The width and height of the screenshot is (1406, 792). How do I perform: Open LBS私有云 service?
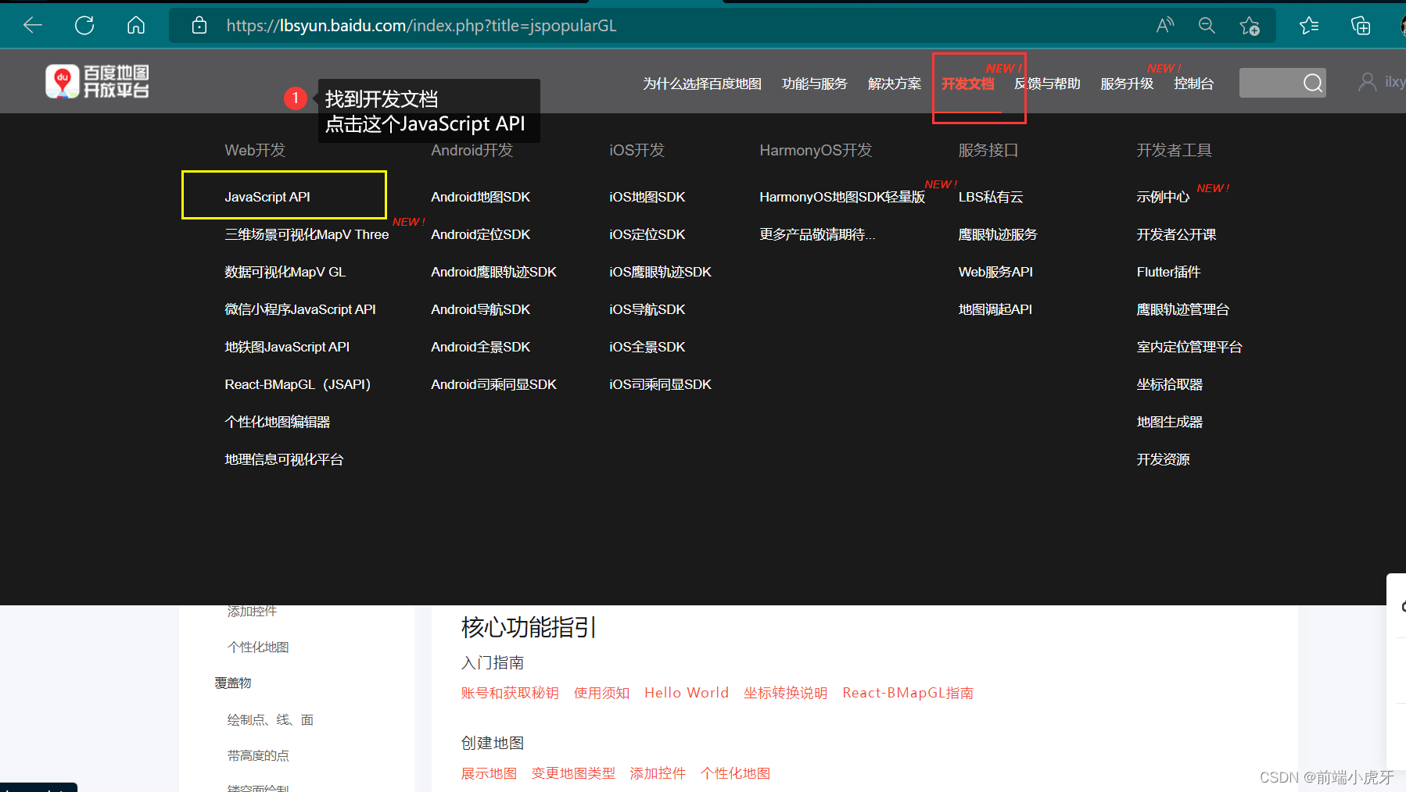991,197
